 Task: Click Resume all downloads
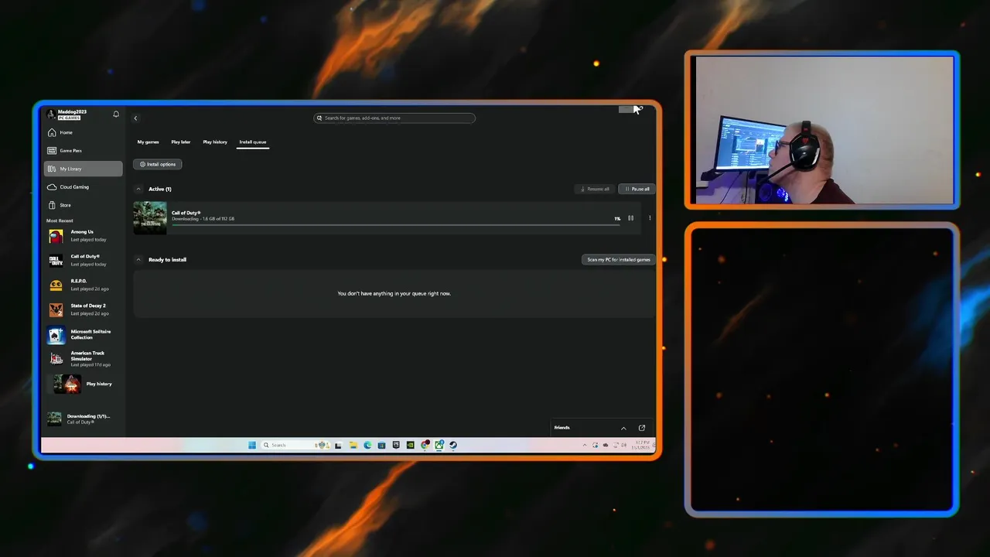point(595,189)
